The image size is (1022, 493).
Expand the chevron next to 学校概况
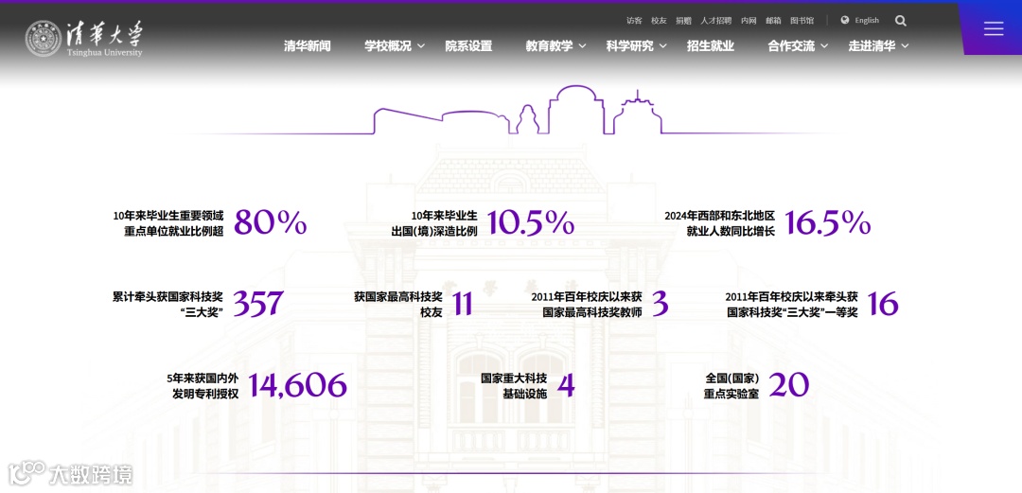[421, 45]
